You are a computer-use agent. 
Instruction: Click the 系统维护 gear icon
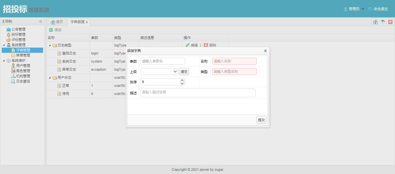9,61
